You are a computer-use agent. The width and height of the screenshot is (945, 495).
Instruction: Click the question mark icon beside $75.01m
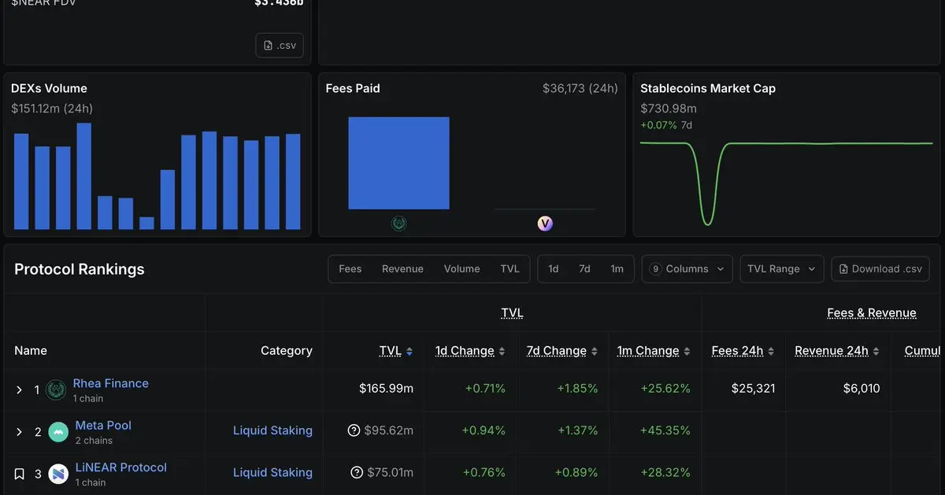coord(357,472)
